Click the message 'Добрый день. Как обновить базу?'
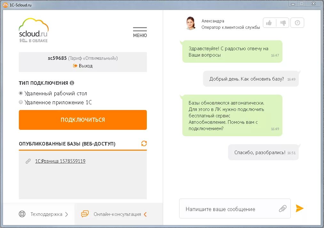Screen dimensions: 324x228 tap(251, 79)
